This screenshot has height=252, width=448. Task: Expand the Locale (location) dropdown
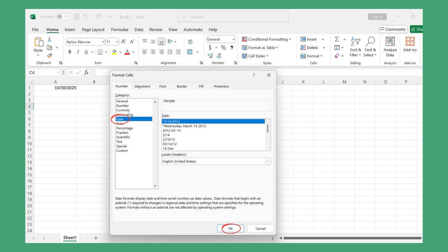click(267, 161)
